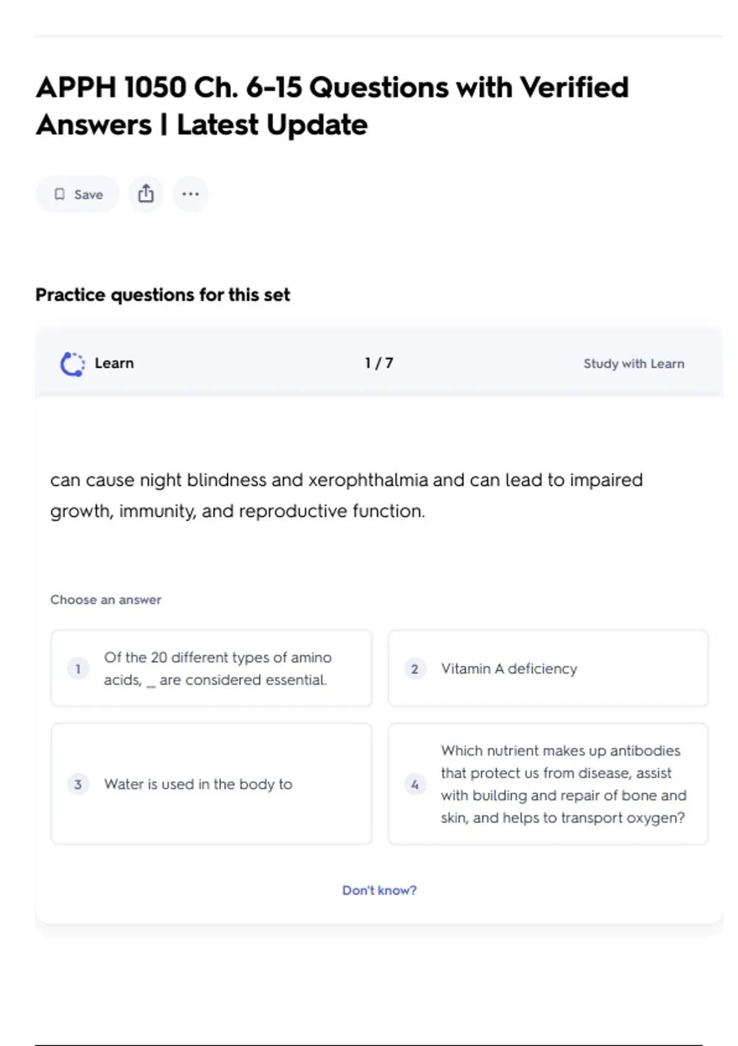The width and height of the screenshot is (738, 1046).
Task: Click the Save bookmark button
Action: click(x=77, y=194)
